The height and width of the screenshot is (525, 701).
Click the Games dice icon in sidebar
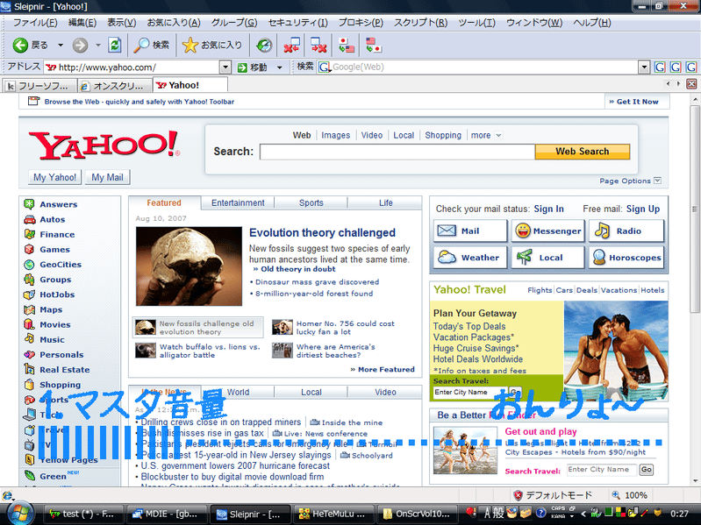point(29,249)
